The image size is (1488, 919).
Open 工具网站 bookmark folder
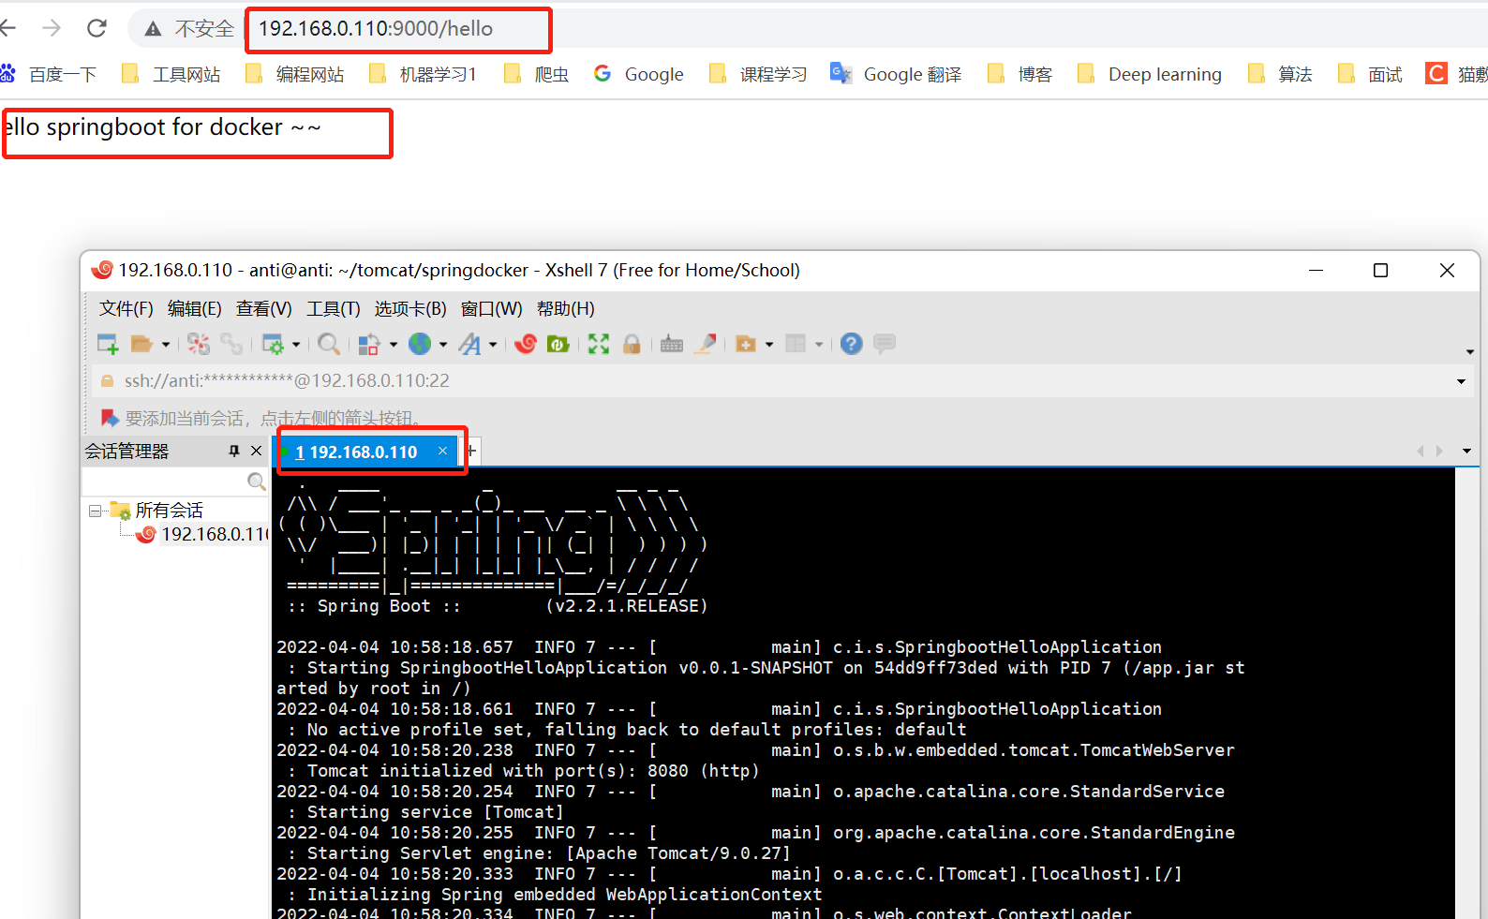pyautogui.click(x=171, y=74)
